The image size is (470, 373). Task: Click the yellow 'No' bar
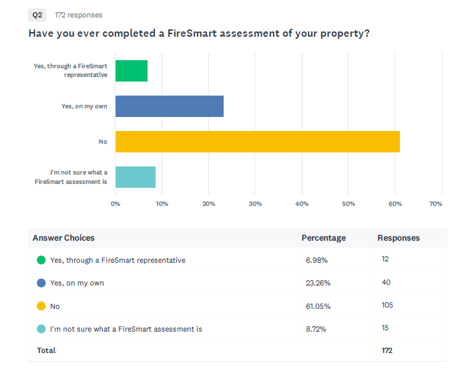click(x=258, y=142)
